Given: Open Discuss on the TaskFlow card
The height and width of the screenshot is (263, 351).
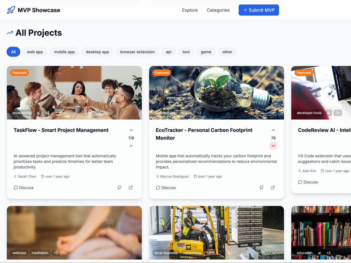Looking at the screenshot, I should (x=24, y=188).
